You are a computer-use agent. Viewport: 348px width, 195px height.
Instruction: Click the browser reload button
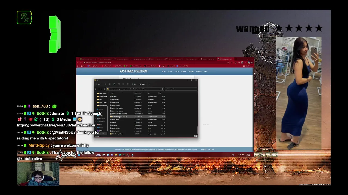coord(81,63)
